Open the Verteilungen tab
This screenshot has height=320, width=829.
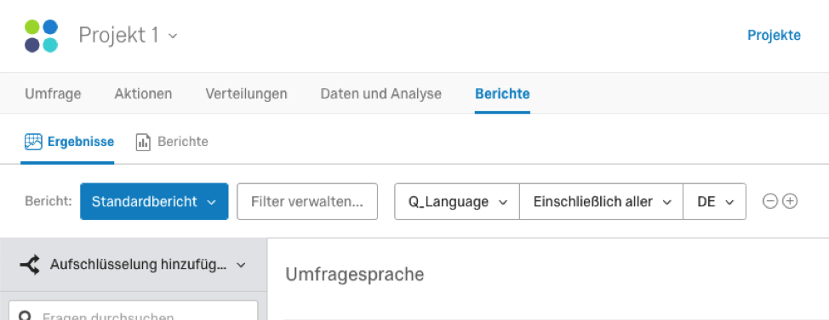[x=246, y=94]
